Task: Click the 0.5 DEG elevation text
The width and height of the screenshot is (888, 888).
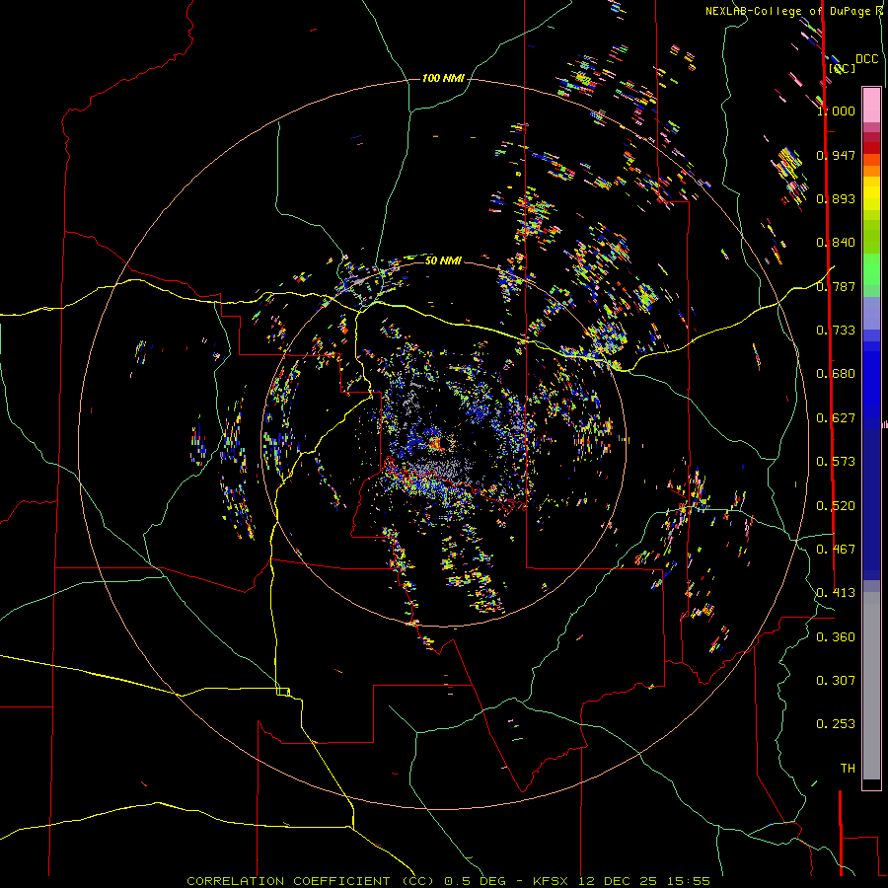Action: (475, 881)
